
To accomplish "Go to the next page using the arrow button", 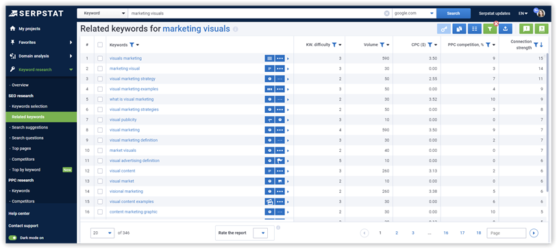I will click(534, 233).
